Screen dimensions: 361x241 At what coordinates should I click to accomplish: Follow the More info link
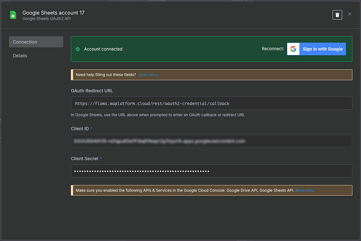point(304,191)
